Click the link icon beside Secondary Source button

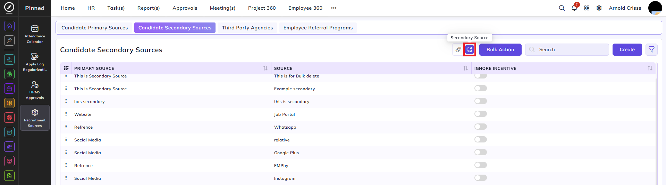point(458,49)
